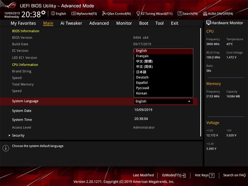The image size is (248, 186).
Task: Select the Main tab
Action: [x=48, y=23]
